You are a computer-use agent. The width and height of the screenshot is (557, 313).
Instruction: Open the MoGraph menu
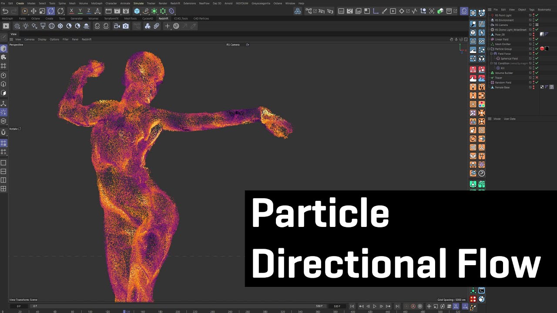click(97, 3)
